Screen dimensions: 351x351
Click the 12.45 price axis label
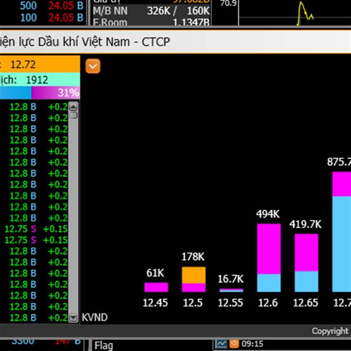click(x=155, y=303)
